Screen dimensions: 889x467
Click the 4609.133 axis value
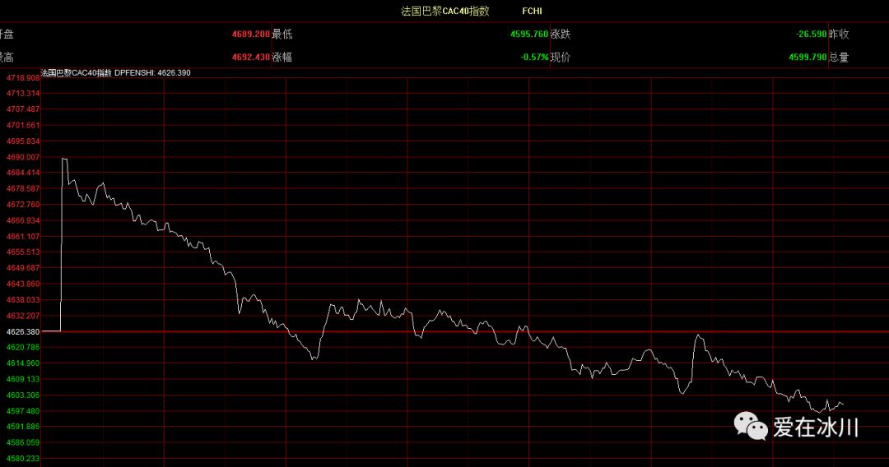(23, 379)
